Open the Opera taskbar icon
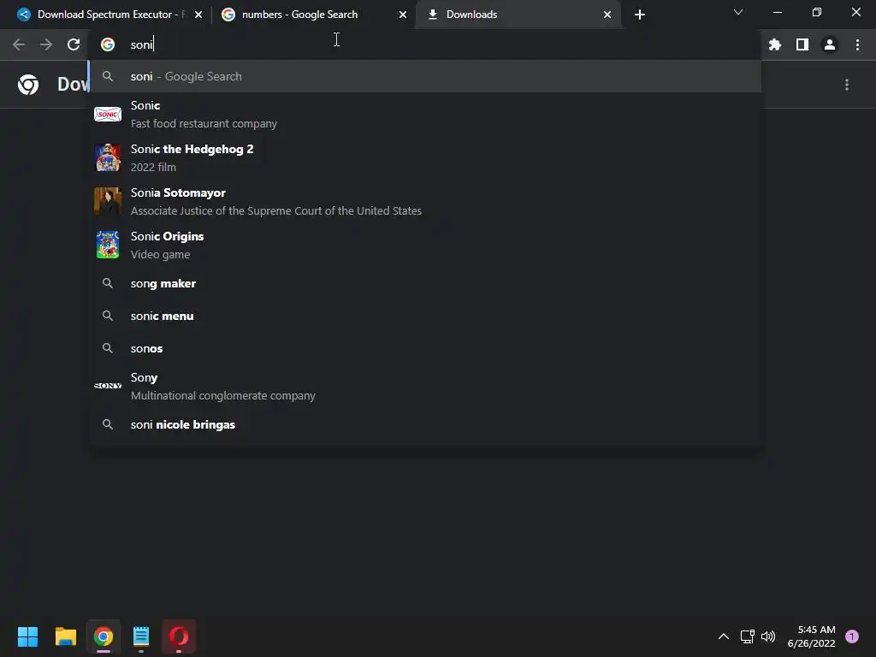This screenshot has height=657, width=876. [x=179, y=636]
